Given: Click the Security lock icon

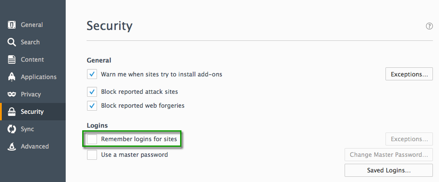Looking at the screenshot, I should coord(12,112).
